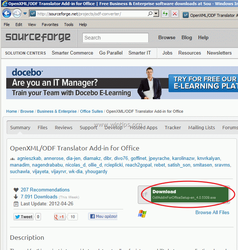238x250 pixels.
Task: Click the Windows platform logo icon
Action: click(x=142, y=214)
